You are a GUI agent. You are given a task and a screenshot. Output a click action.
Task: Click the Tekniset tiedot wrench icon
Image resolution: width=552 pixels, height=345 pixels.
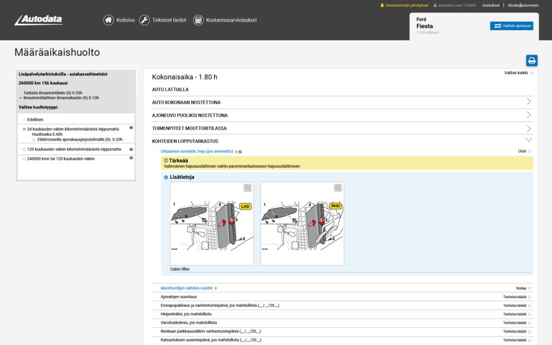tap(144, 20)
